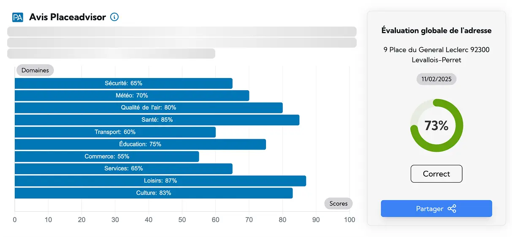
Task: Click the Correct rating button
Action: (x=436, y=174)
